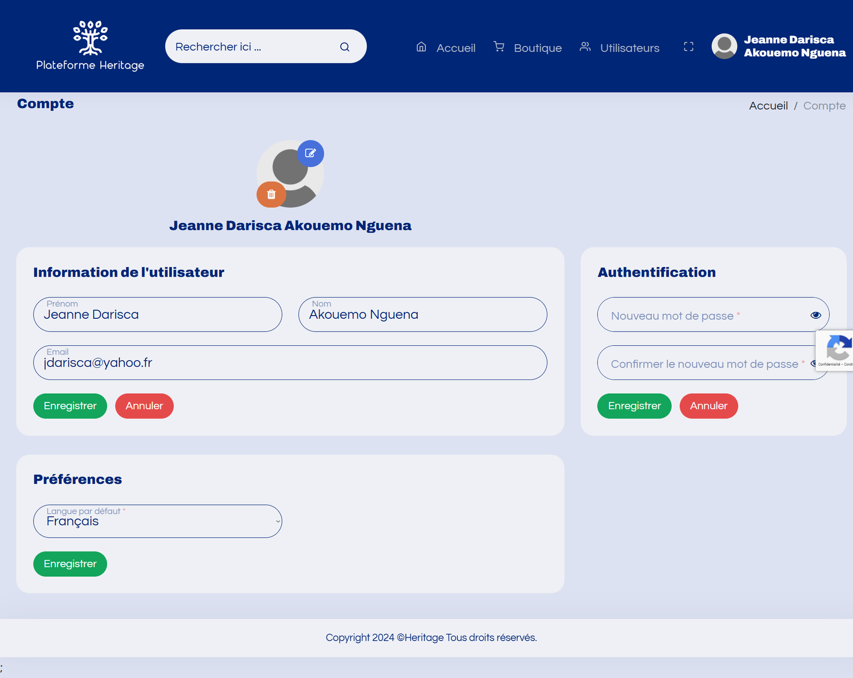Open the Utilisateurs menu item

(x=619, y=48)
